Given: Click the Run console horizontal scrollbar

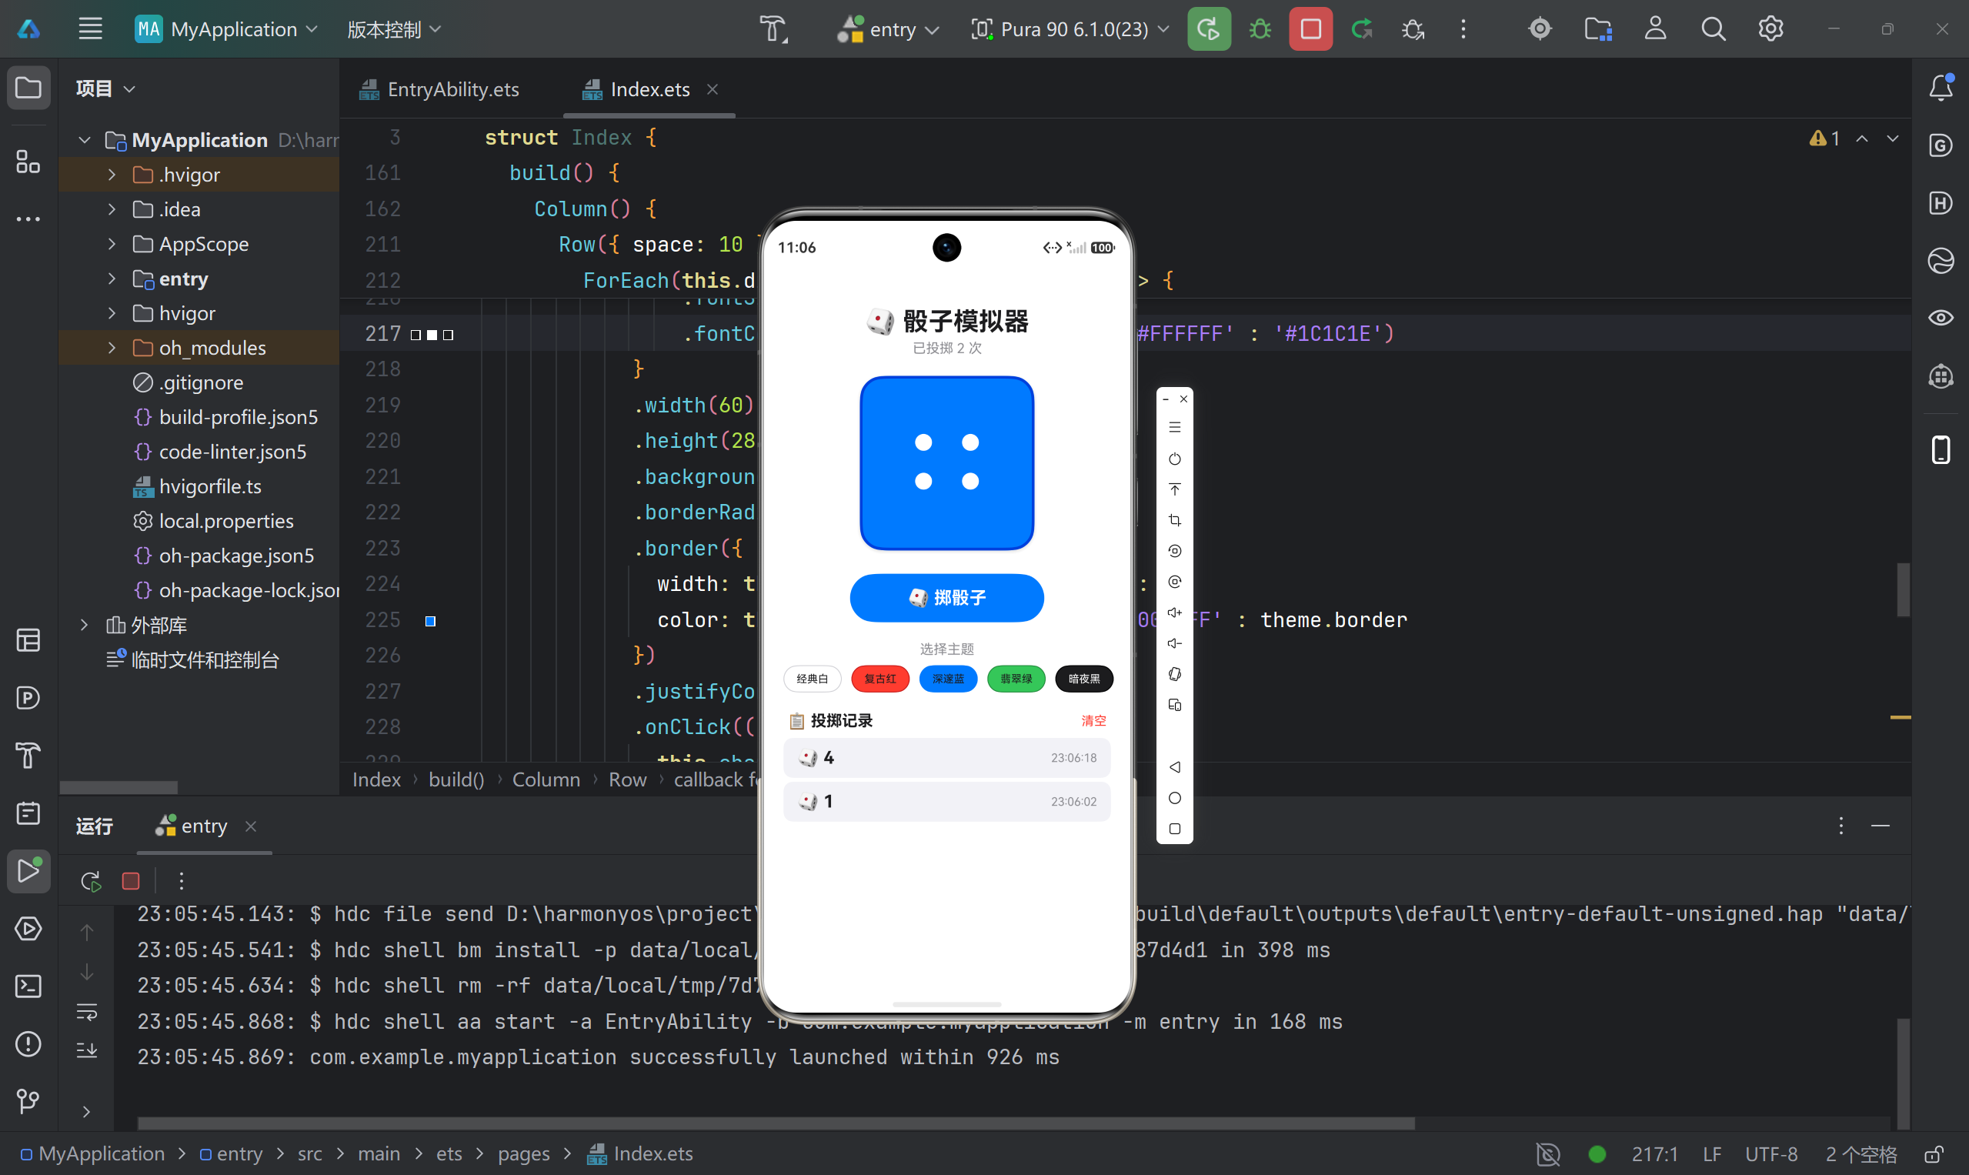Looking at the screenshot, I should point(776,1123).
